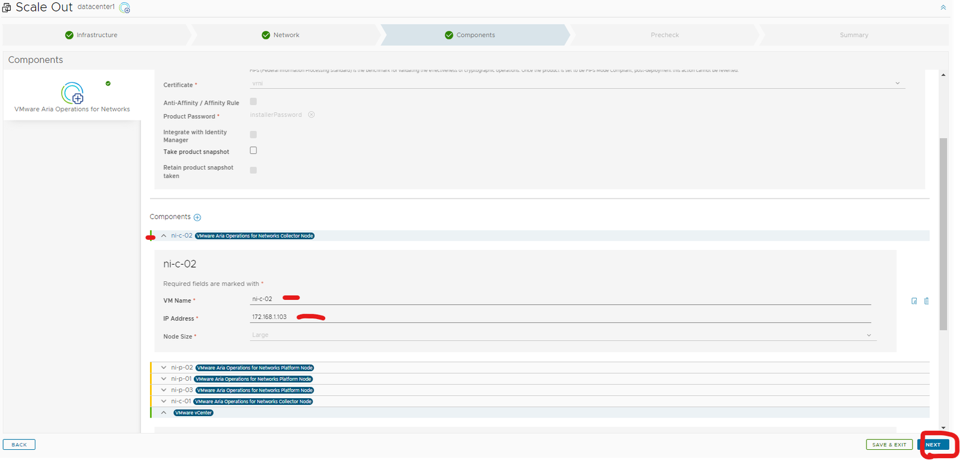Click the SAVE & EXIT button
The width and height of the screenshot is (960, 460).
[x=889, y=444]
